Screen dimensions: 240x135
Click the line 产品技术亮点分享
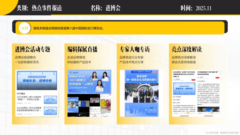point(131,62)
